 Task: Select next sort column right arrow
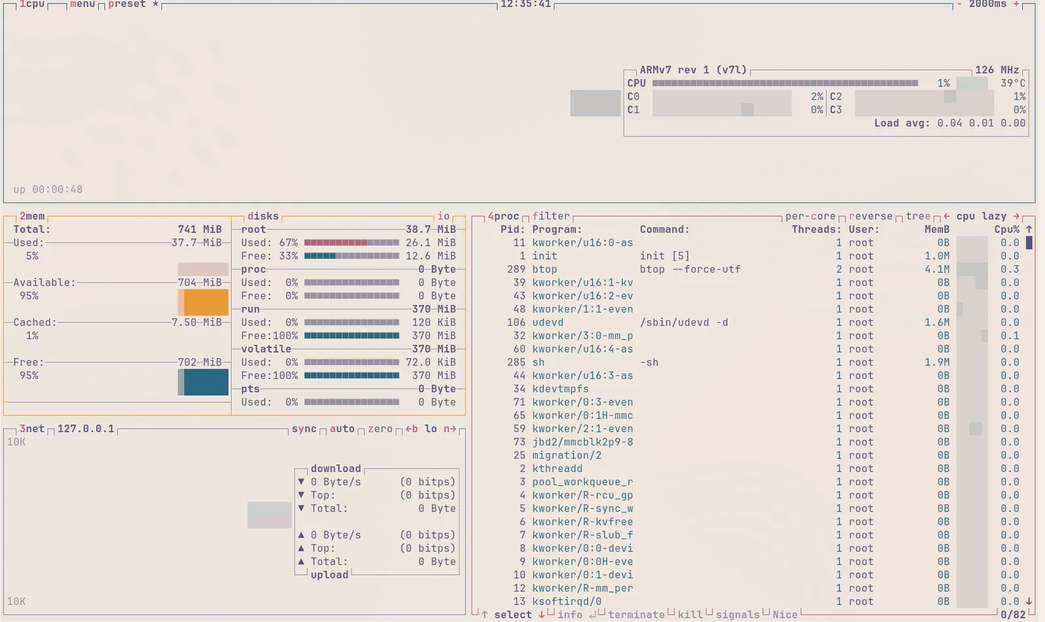pyautogui.click(x=1016, y=216)
